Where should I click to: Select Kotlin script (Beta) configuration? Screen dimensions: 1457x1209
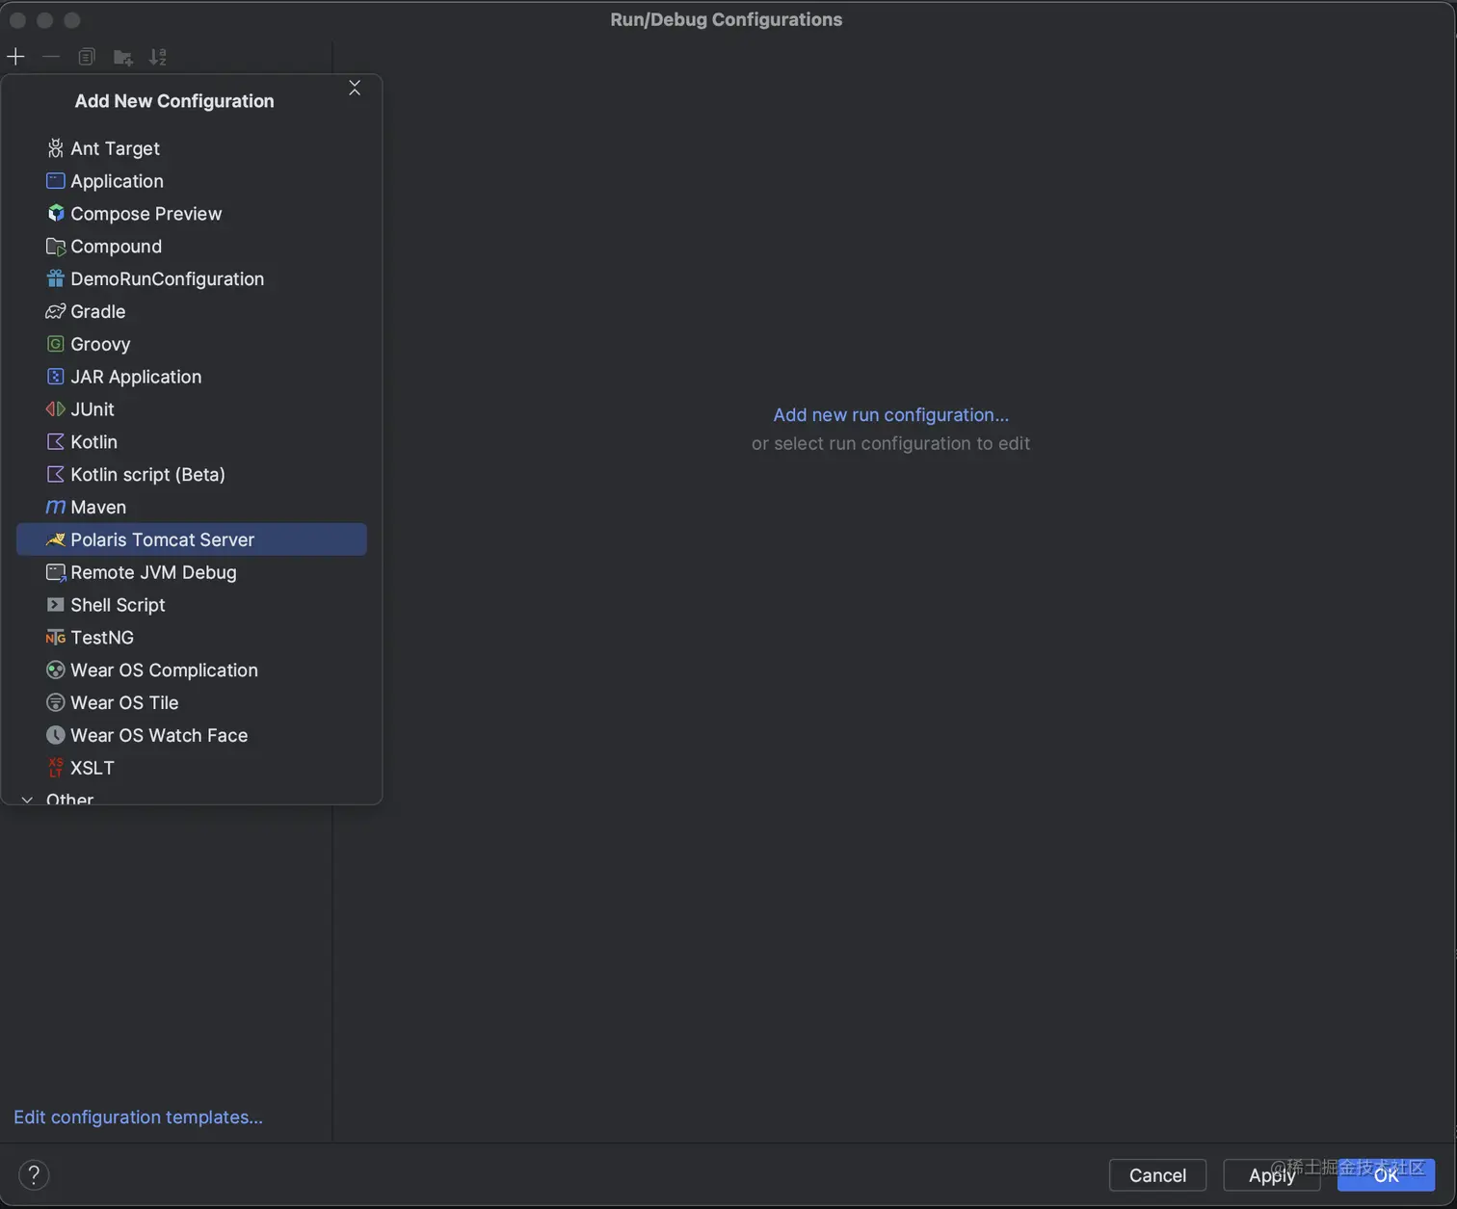pos(147,474)
